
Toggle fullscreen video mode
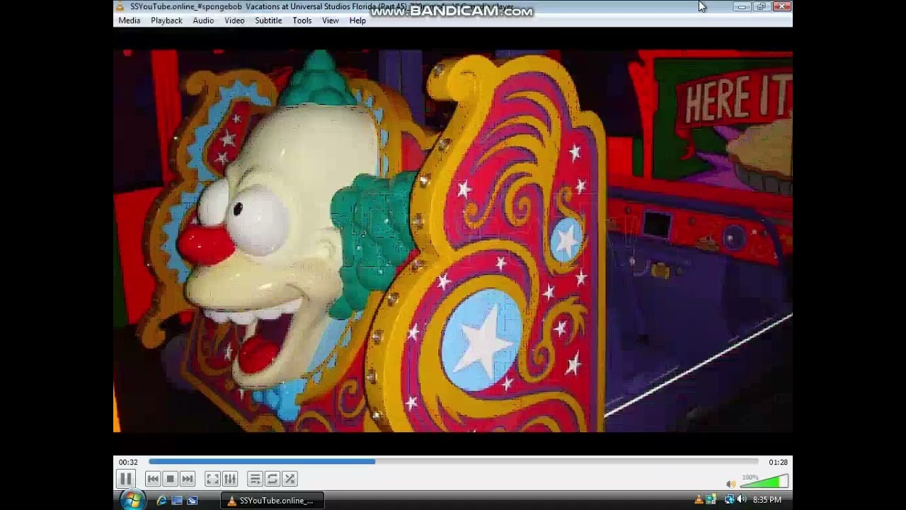click(212, 480)
